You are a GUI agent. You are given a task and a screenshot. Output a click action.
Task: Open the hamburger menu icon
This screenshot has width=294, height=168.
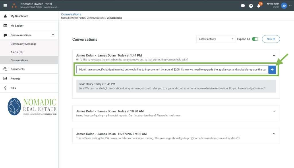5,5
